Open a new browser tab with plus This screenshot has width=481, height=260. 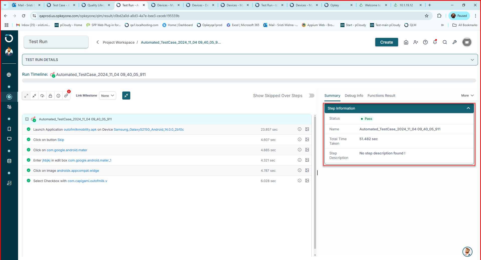tap(430, 5)
